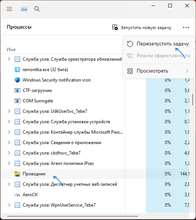Expand Сведения о приложении service group

pos(9,143)
